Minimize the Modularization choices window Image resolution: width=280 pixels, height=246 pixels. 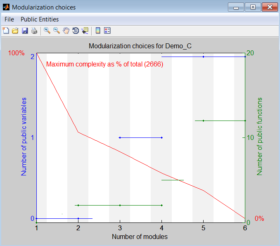[236, 7]
